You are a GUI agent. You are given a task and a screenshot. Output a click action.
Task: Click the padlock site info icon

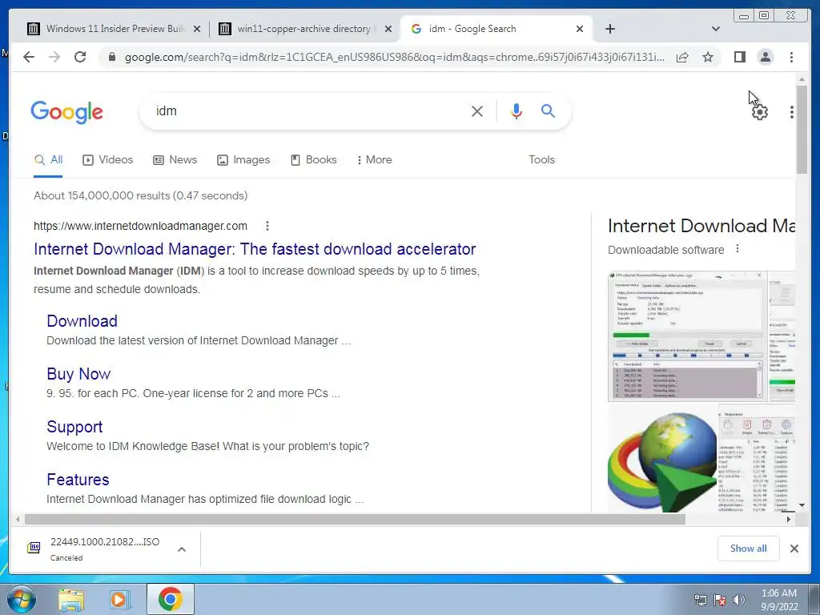pyautogui.click(x=111, y=57)
